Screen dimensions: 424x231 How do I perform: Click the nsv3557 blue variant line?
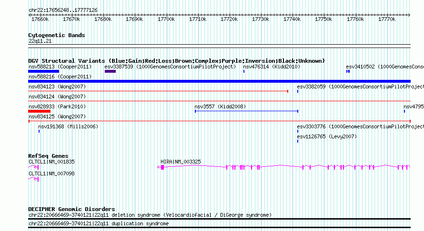pos(247,111)
